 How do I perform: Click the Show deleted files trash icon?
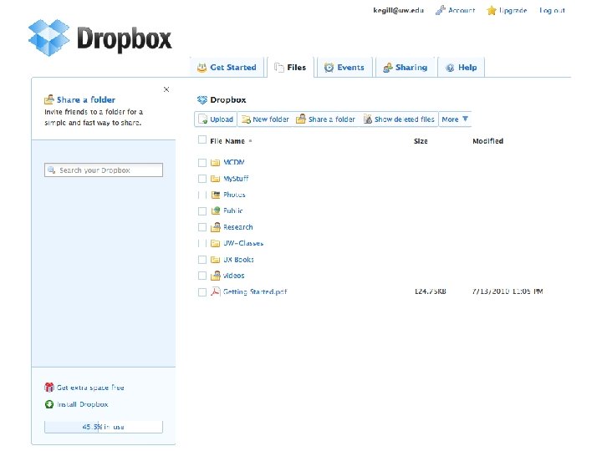click(367, 119)
